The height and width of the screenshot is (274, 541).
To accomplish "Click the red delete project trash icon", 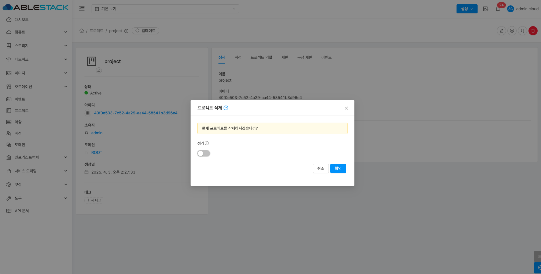I will (x=533, y=31).
